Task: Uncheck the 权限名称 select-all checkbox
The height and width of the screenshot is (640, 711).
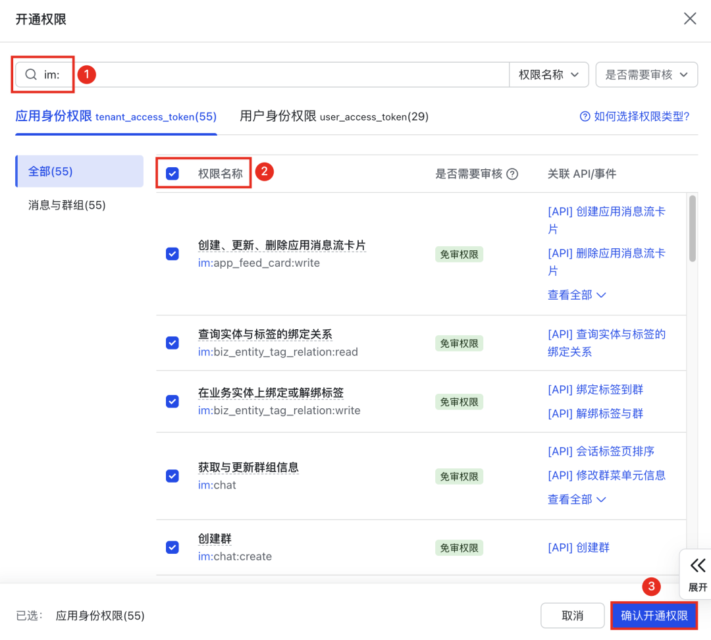Action: point(172,174)
